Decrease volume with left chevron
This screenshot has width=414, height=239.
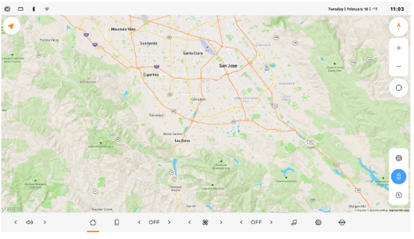(15, 222)
